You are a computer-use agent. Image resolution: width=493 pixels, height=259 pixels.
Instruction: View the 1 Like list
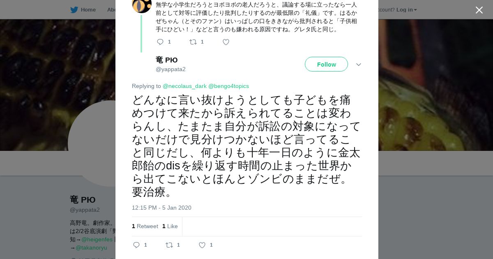pos(170,226)
